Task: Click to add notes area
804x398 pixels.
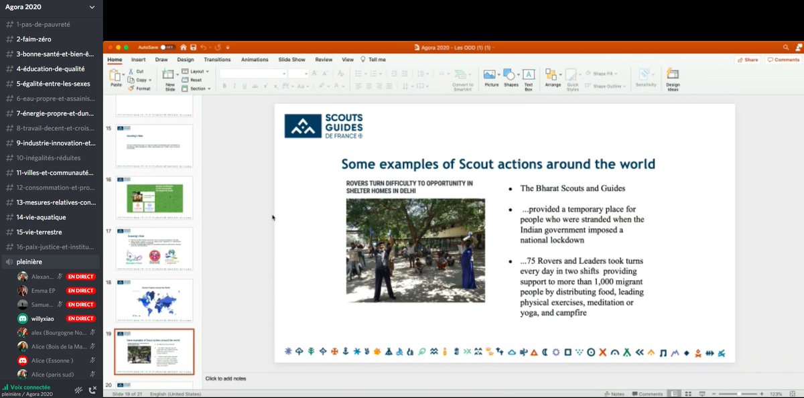Action: click(226, 379)
